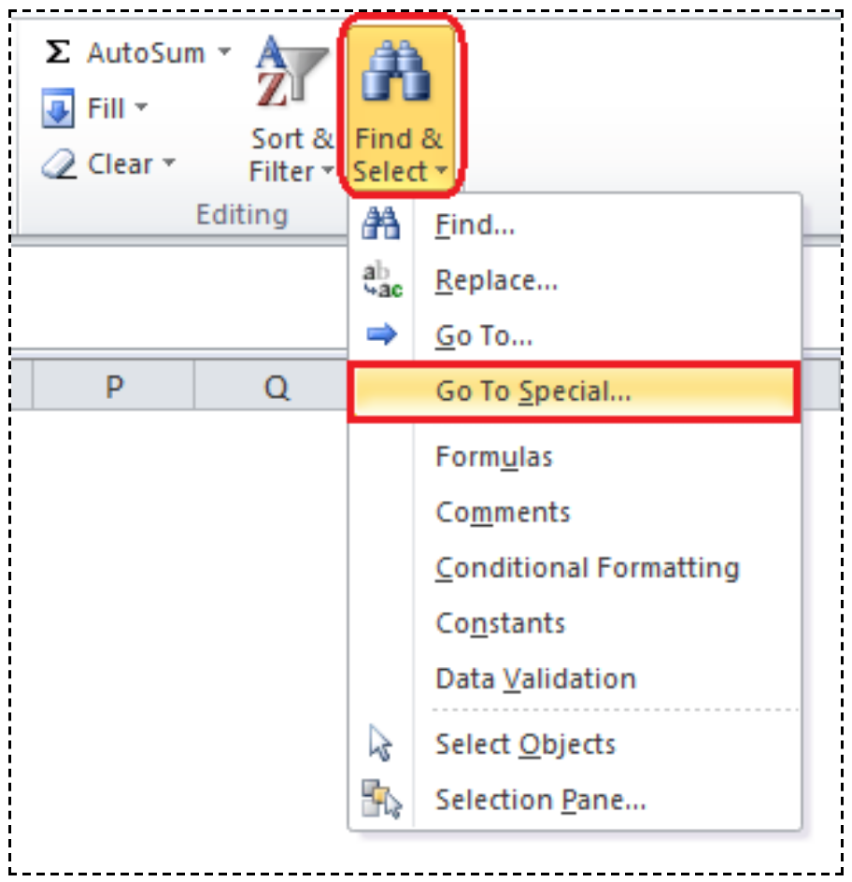The width and height of the screenshot is (852, 882).
Task: Open the Sort & Filter dropdown arrow
Action: tap(327, 172)
